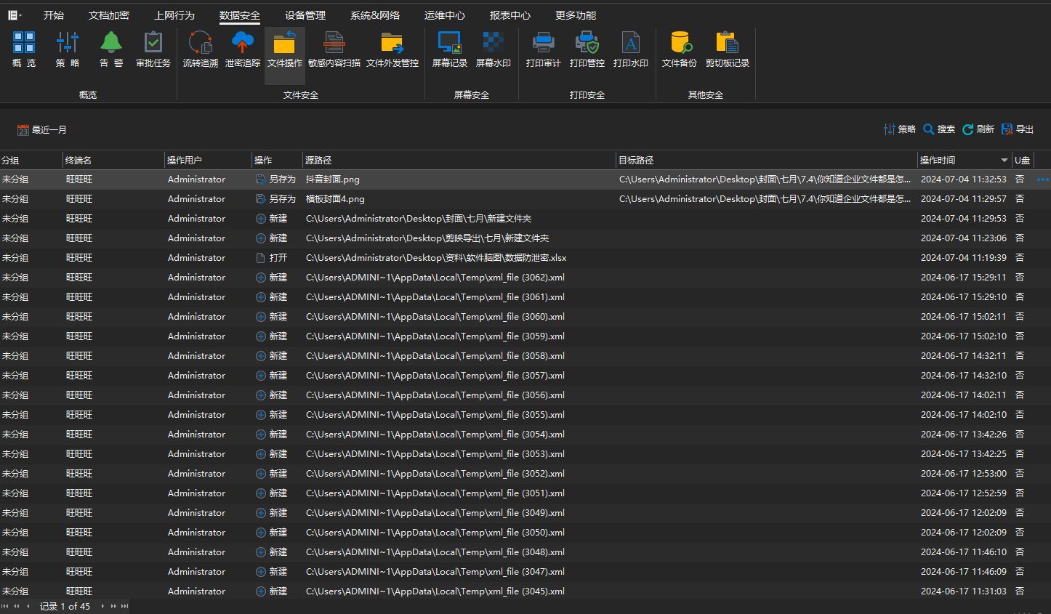Click the 源路径 column header
Viewport: 1051px width, 614px height.
[459, 160]
